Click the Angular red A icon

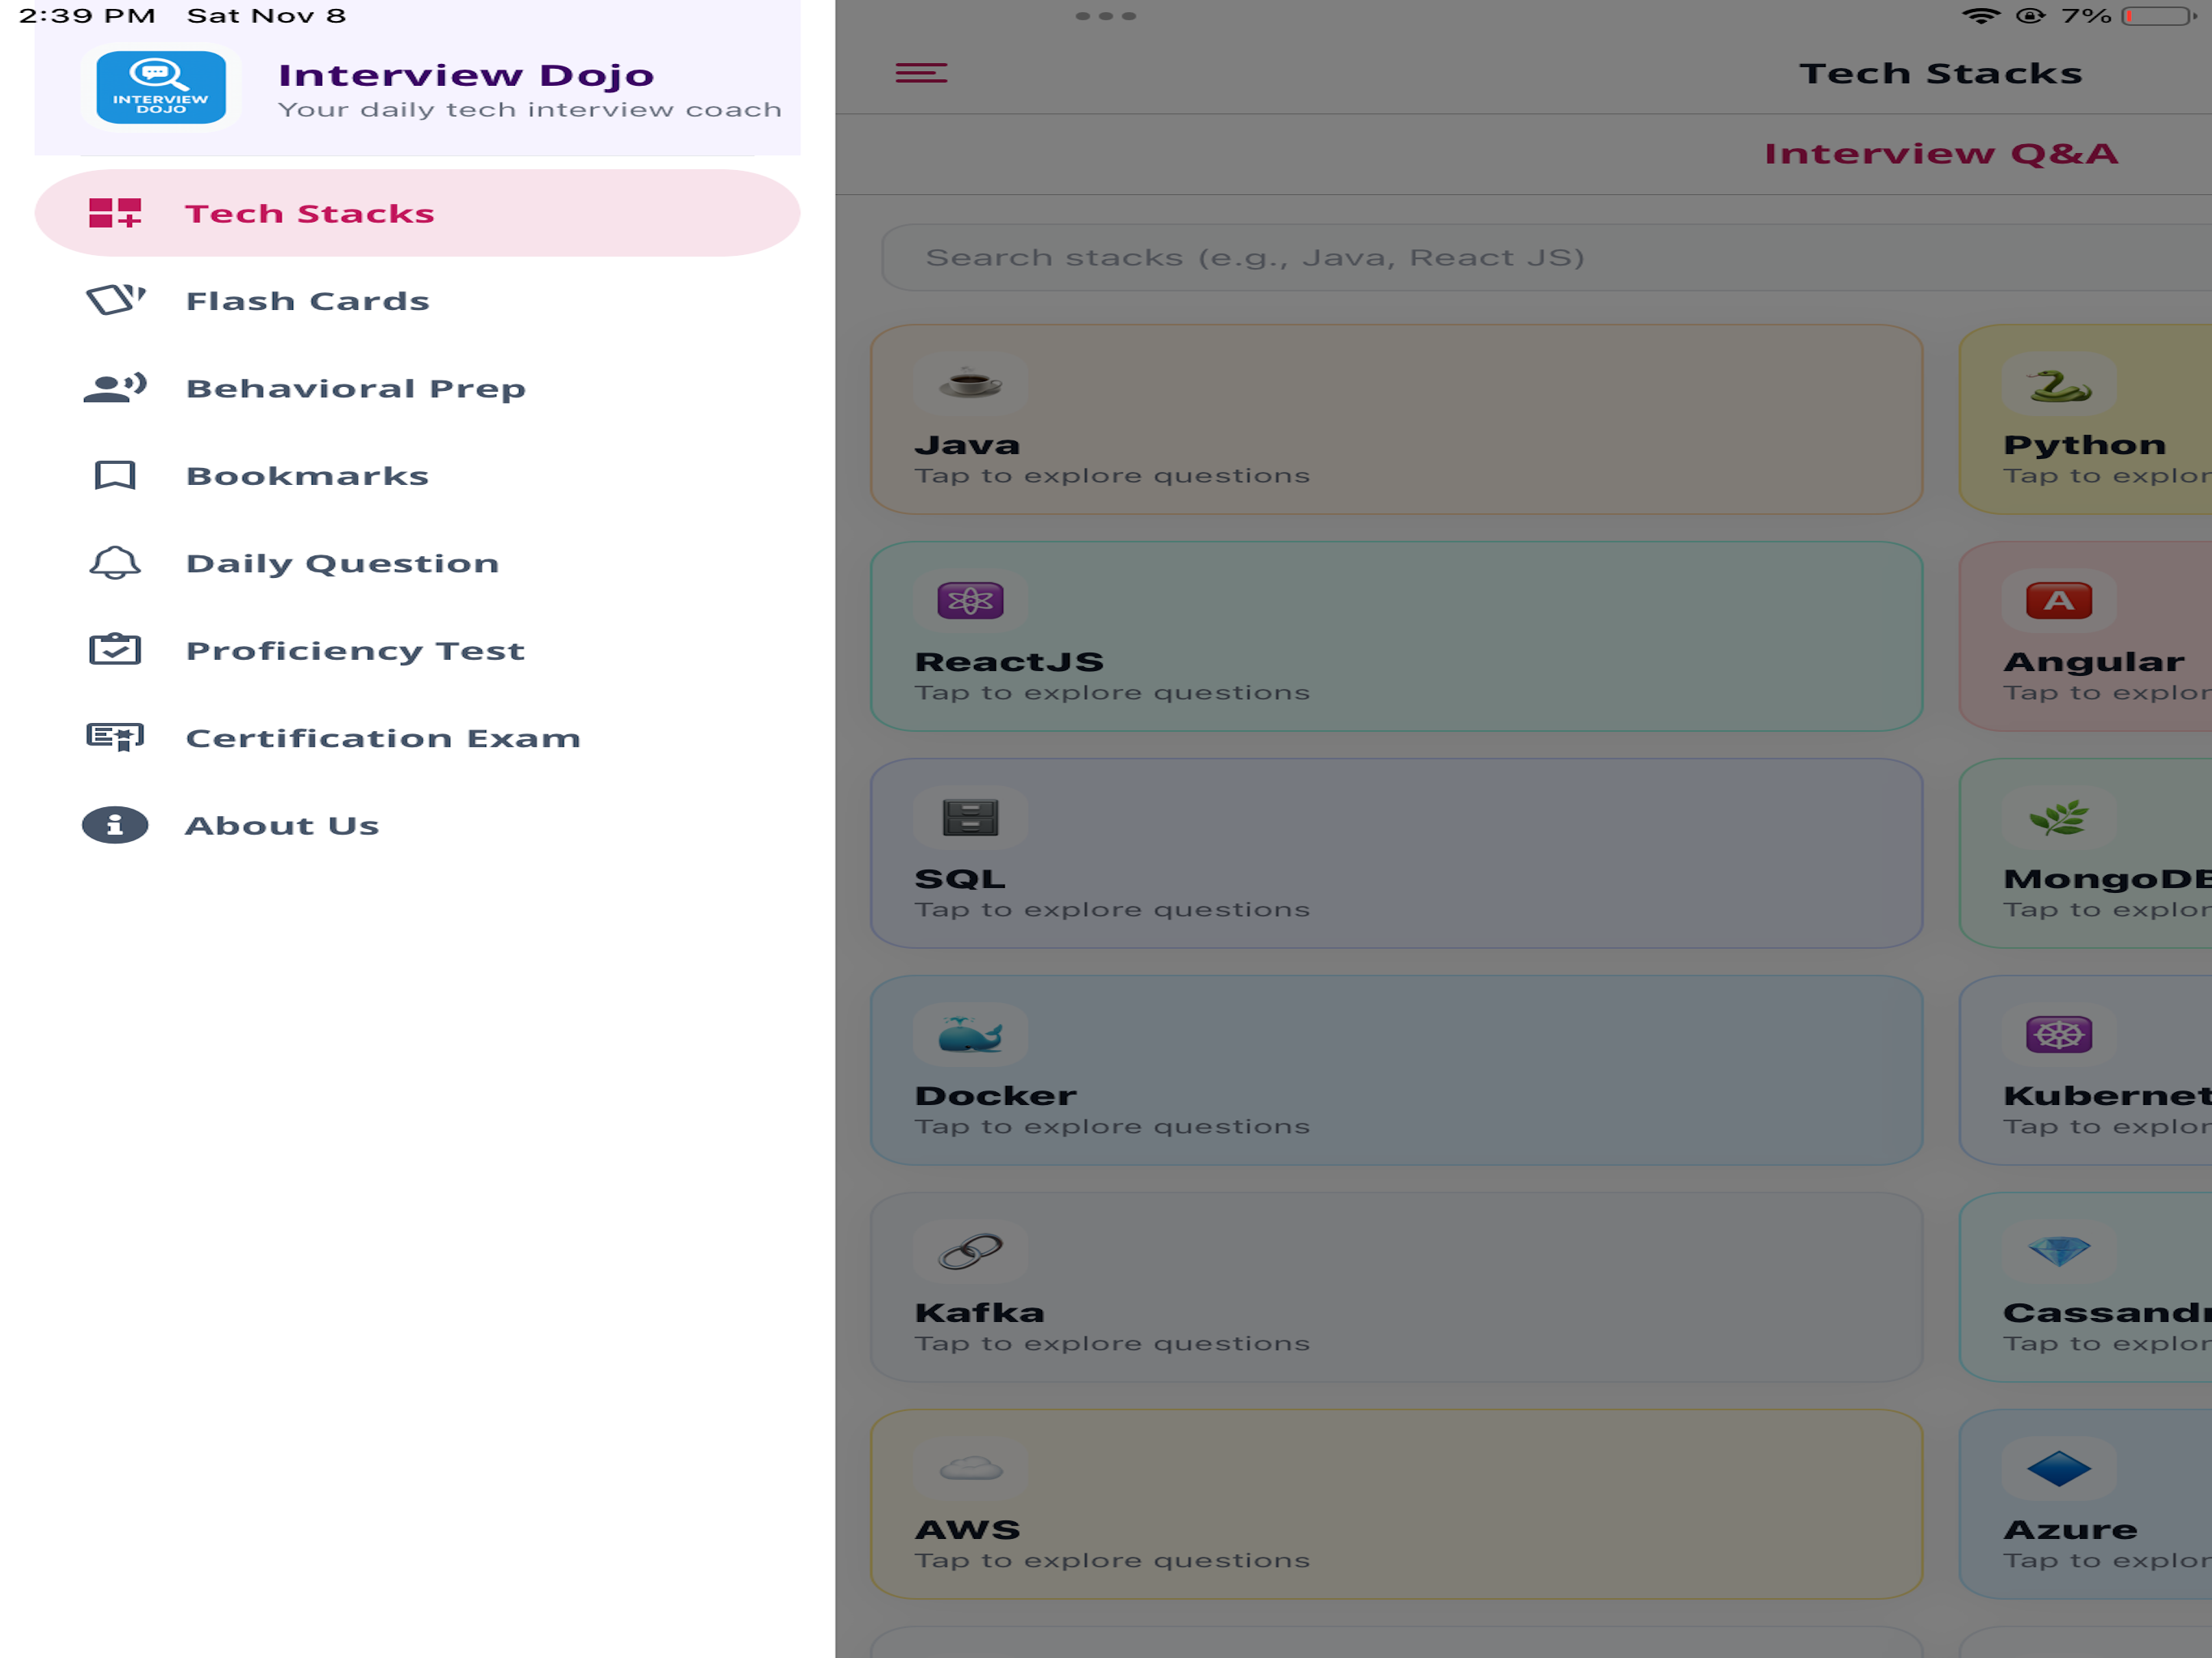tap(2059, 600)
